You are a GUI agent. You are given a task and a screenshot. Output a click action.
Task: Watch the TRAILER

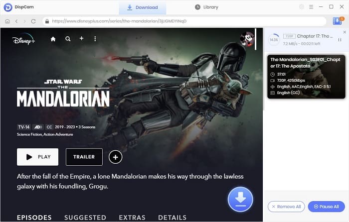(x=84, y=157)
